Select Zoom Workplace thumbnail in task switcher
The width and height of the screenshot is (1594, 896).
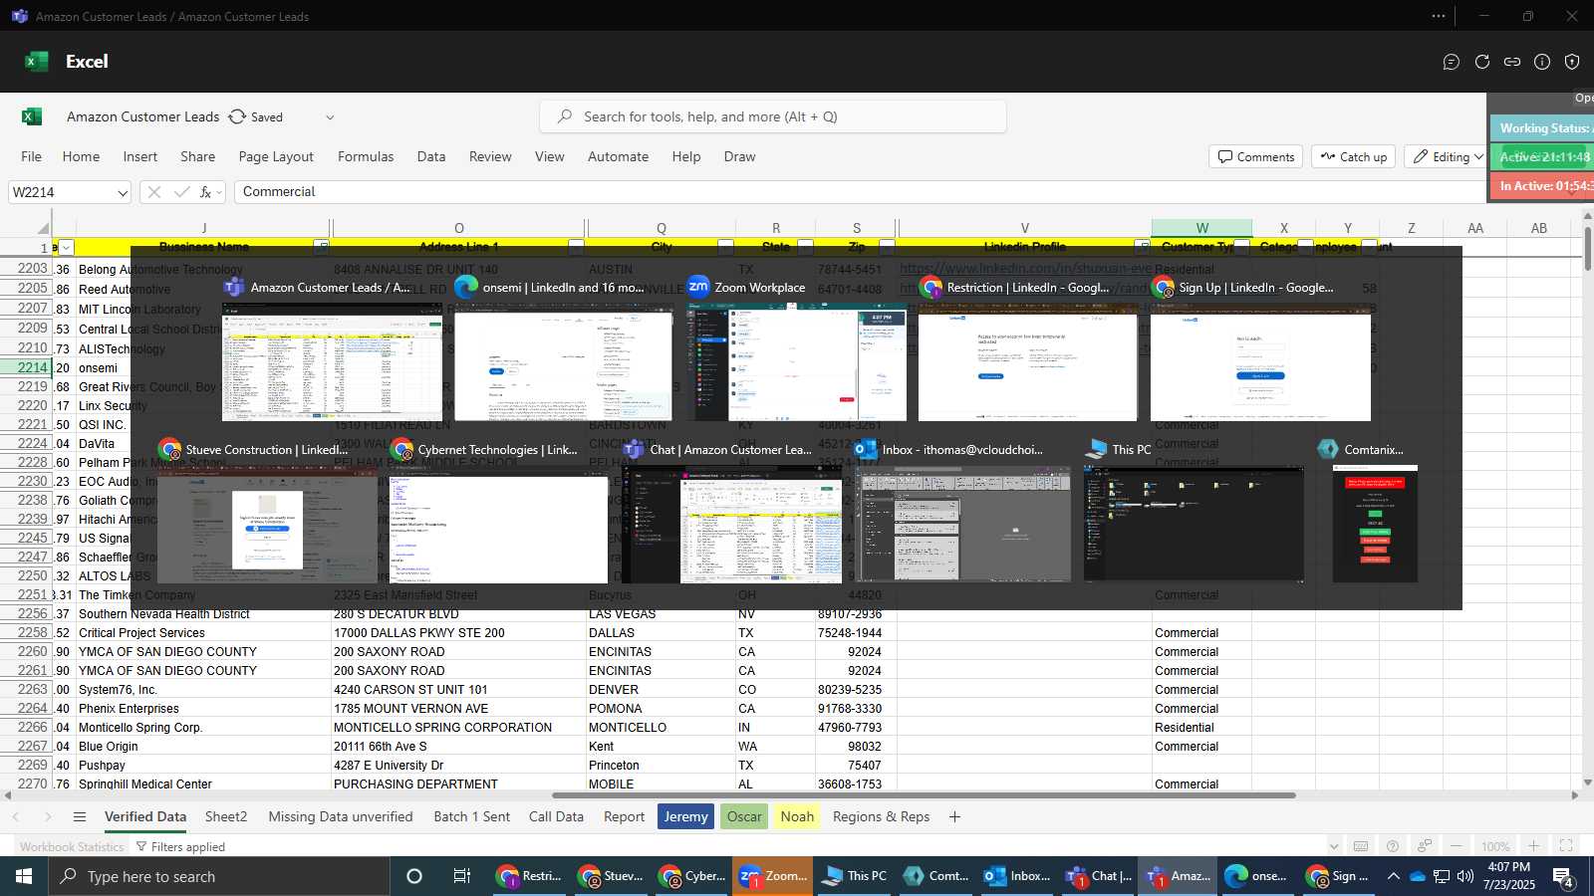[796, 363]
